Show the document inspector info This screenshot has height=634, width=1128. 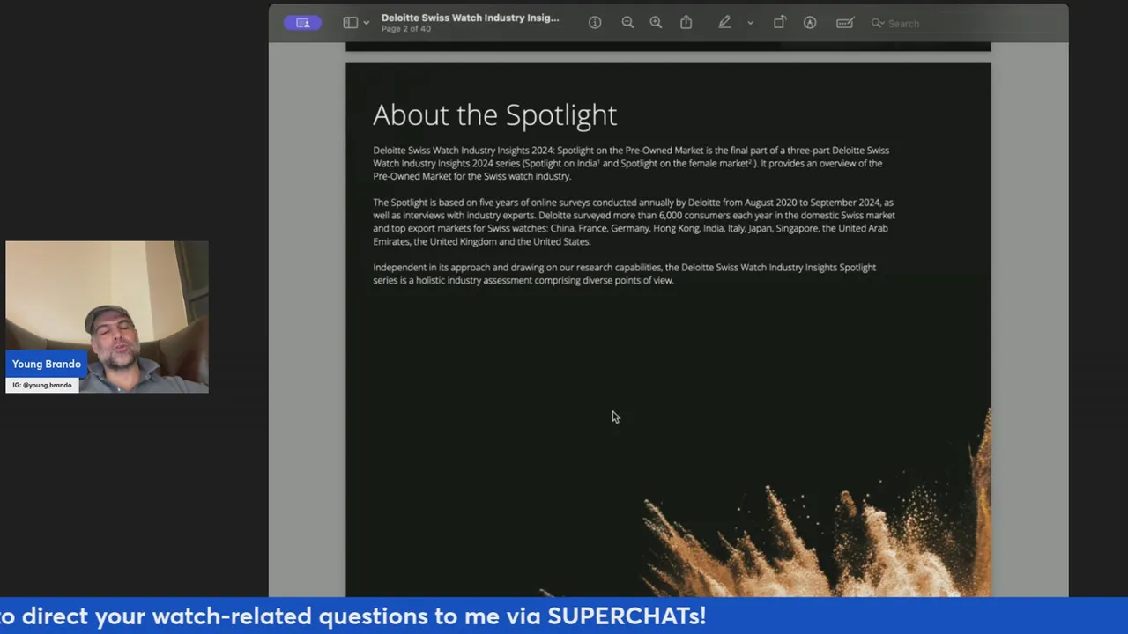(x=595, y=23)
